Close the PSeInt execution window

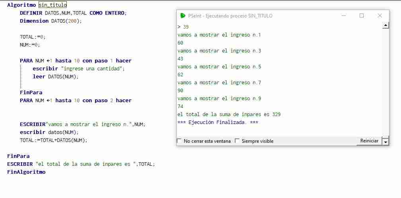[x=380, y=16]
